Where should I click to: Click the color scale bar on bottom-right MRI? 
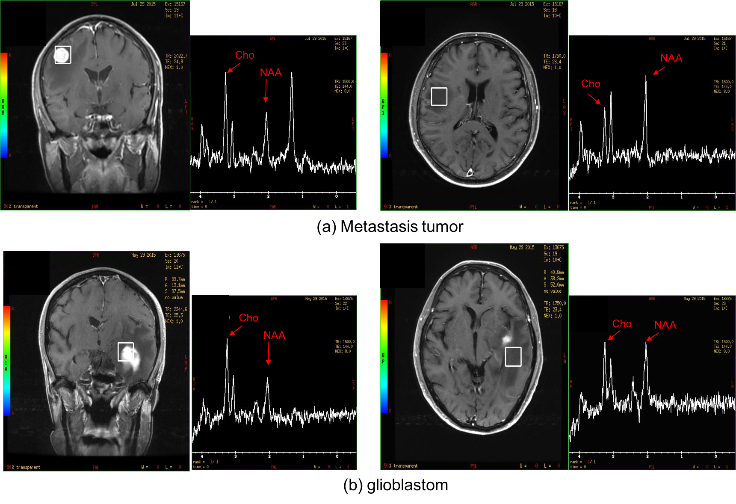coord(384,356)
